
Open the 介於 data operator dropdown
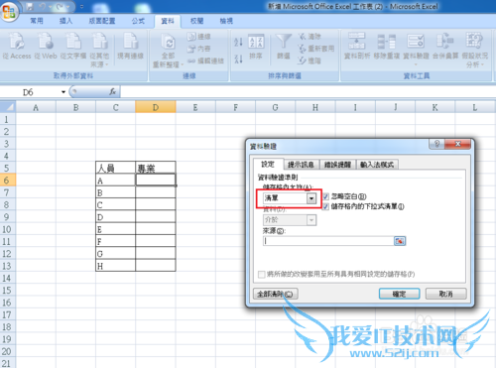point(311,220)
